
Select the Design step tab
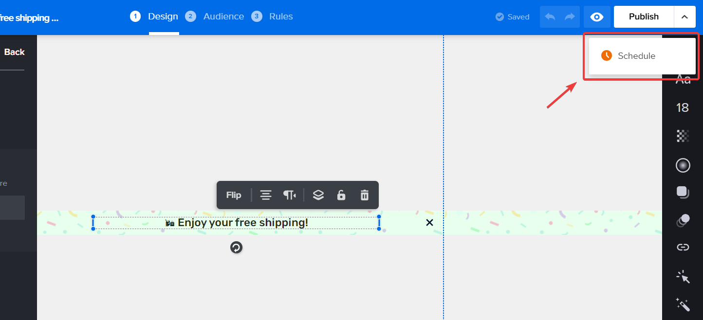163,17
